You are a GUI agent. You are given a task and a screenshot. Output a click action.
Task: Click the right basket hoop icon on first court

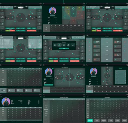(35, 17)
